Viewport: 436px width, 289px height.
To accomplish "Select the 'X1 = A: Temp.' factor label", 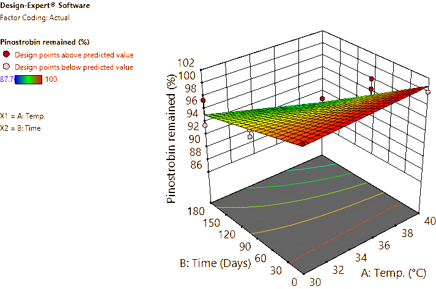I will [23, 115].
